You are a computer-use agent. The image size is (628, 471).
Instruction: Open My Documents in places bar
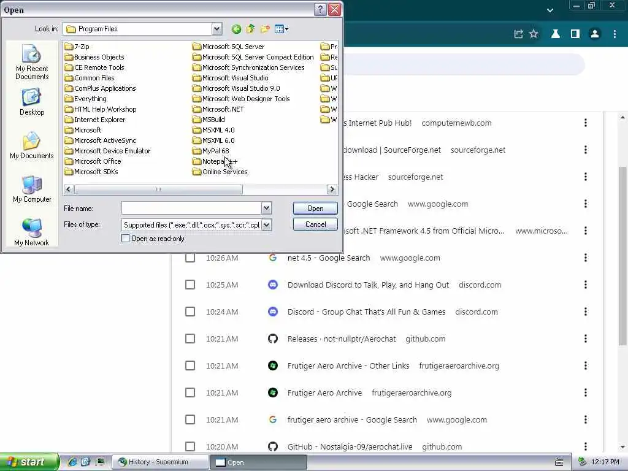coord(32,146)
